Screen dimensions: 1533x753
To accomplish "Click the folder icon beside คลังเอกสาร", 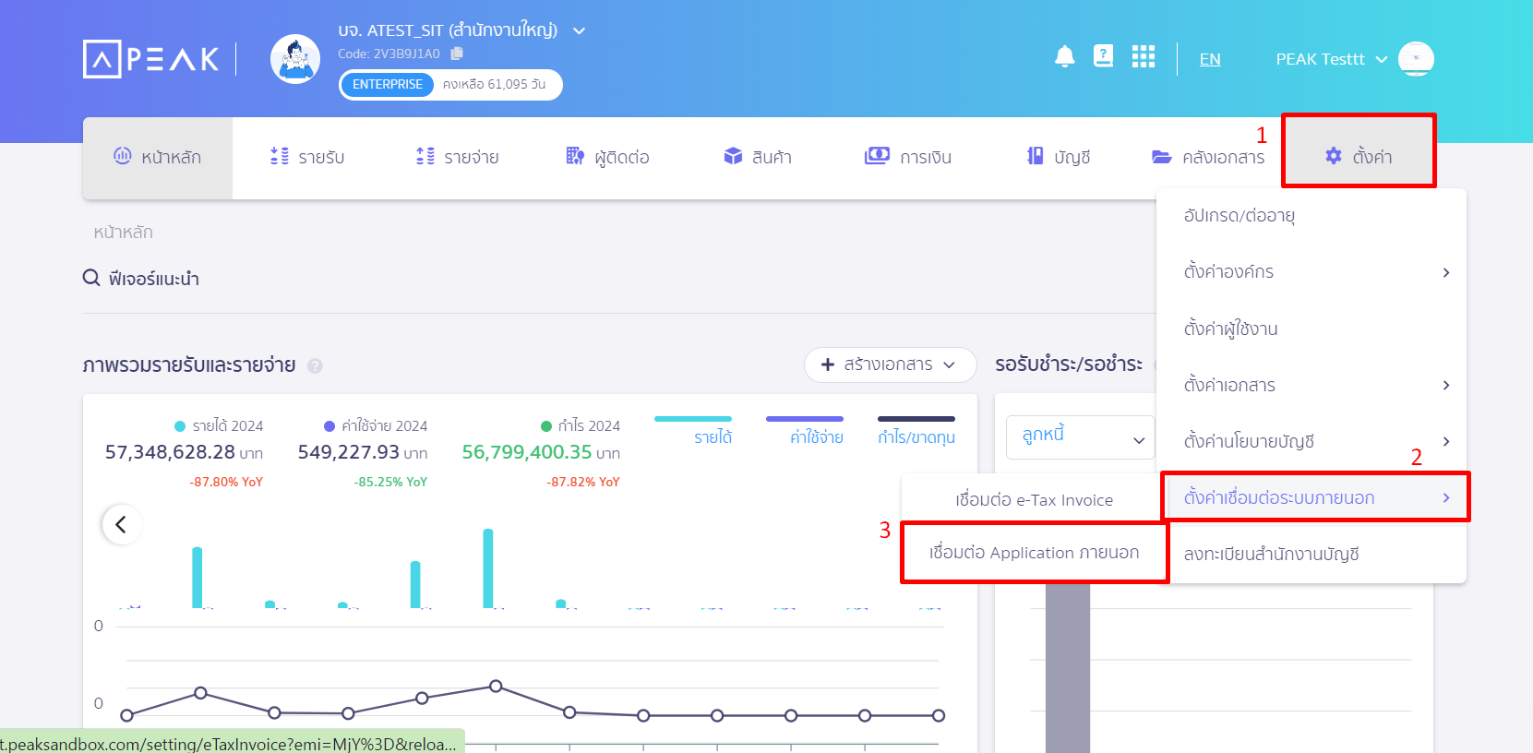I will (x=1161, y=157).
